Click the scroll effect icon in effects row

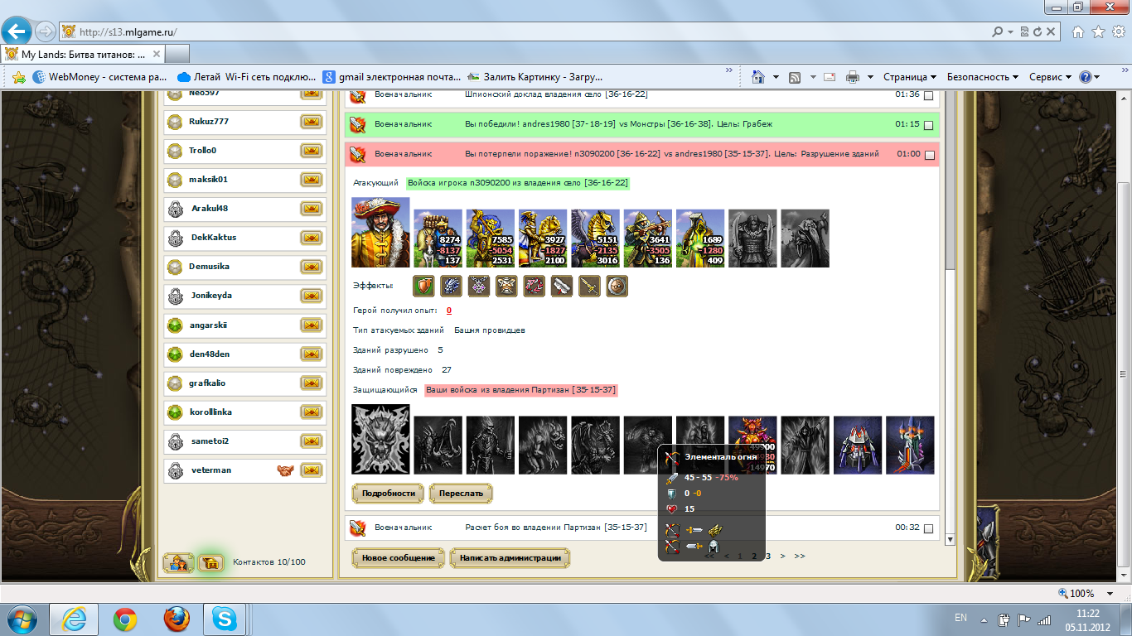coord(562,287)
